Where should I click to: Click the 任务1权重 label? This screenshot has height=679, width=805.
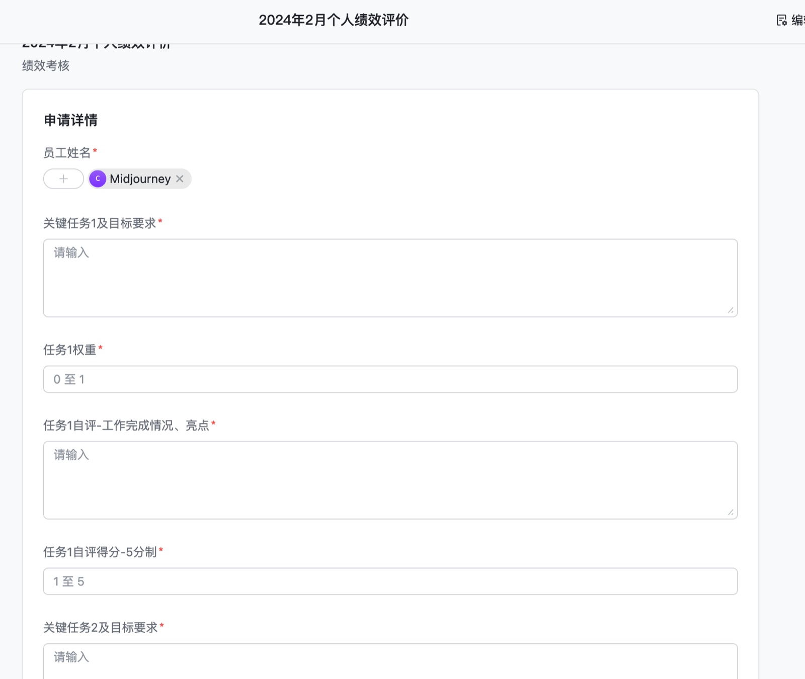click(x=70, y=350)
